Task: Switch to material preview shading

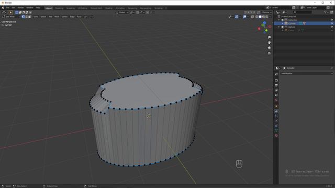Action: (x=263, y=17)
